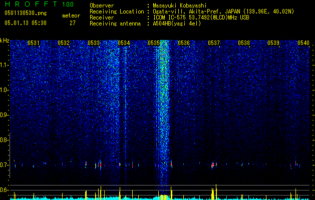This screenshot has width=315, height=200.
Task: Click the 0535 time marker
Action: [x=154, y=43]
